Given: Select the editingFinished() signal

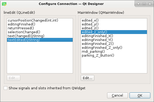Looking at the screenshot, I should [40, 24].
